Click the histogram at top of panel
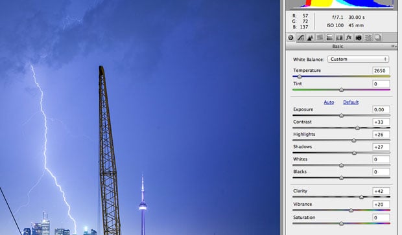The height and width of the screenshot is (235, 402). point(340,4)
